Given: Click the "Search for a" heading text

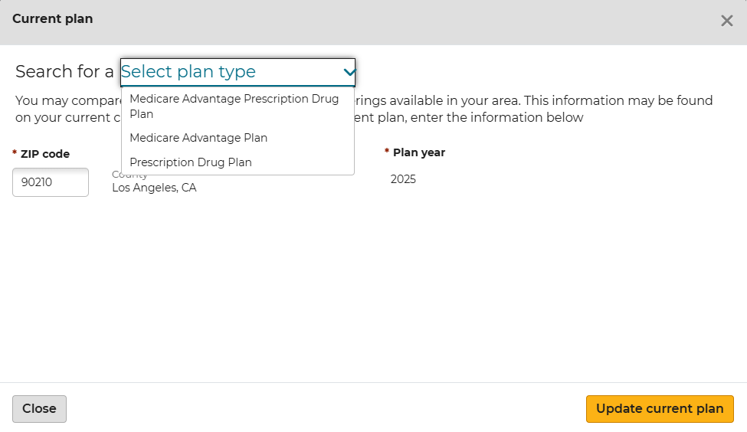Looking at the screenshot, I should pyautogui.click(x=64, y=72).
